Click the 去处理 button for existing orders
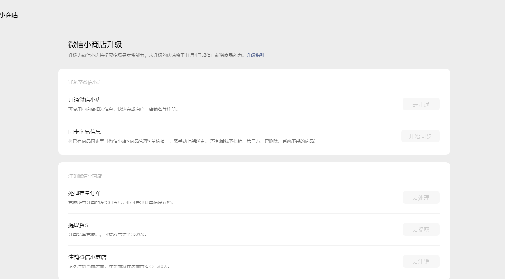Screen dimensions: 505x279 click(x=421, y=197)
